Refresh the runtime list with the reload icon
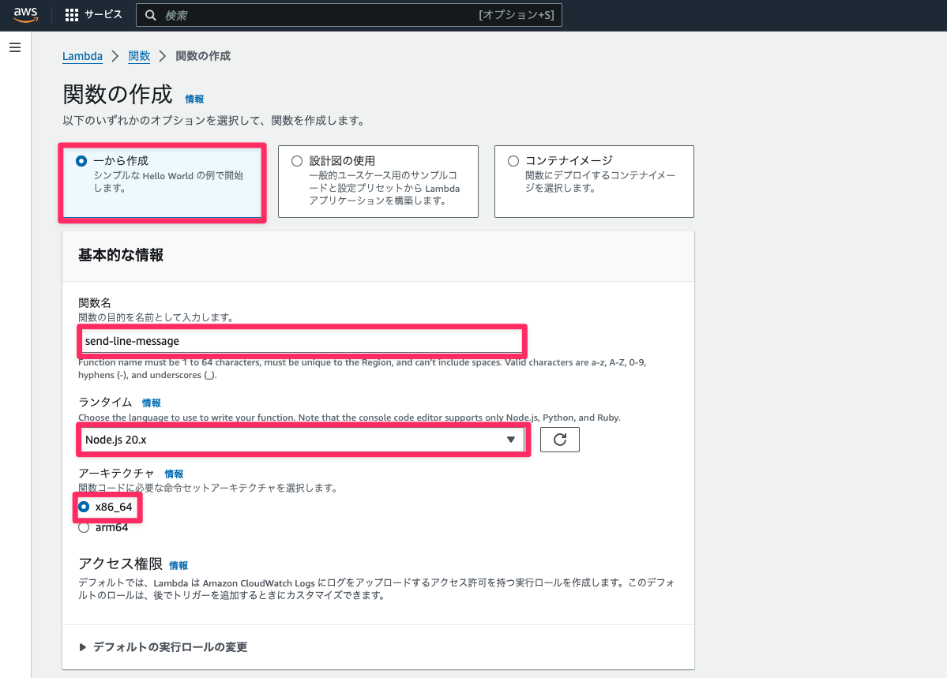Image resolution: width=947 pixels, height=678 pixels. [x=559, y=440]
